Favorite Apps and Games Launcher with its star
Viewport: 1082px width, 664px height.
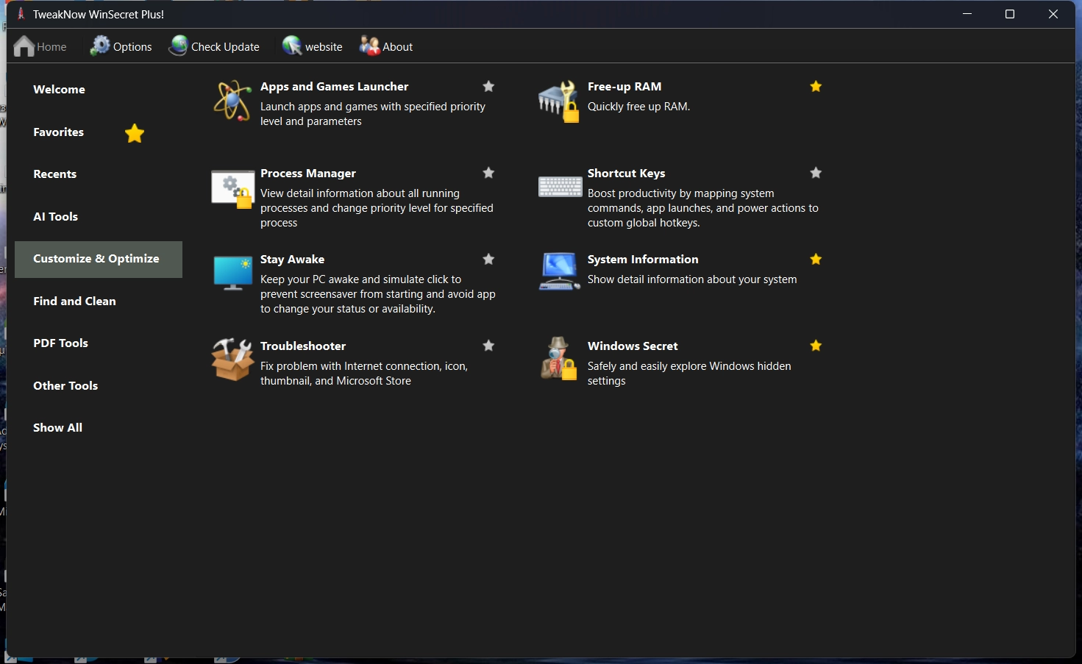coord(488,86)
